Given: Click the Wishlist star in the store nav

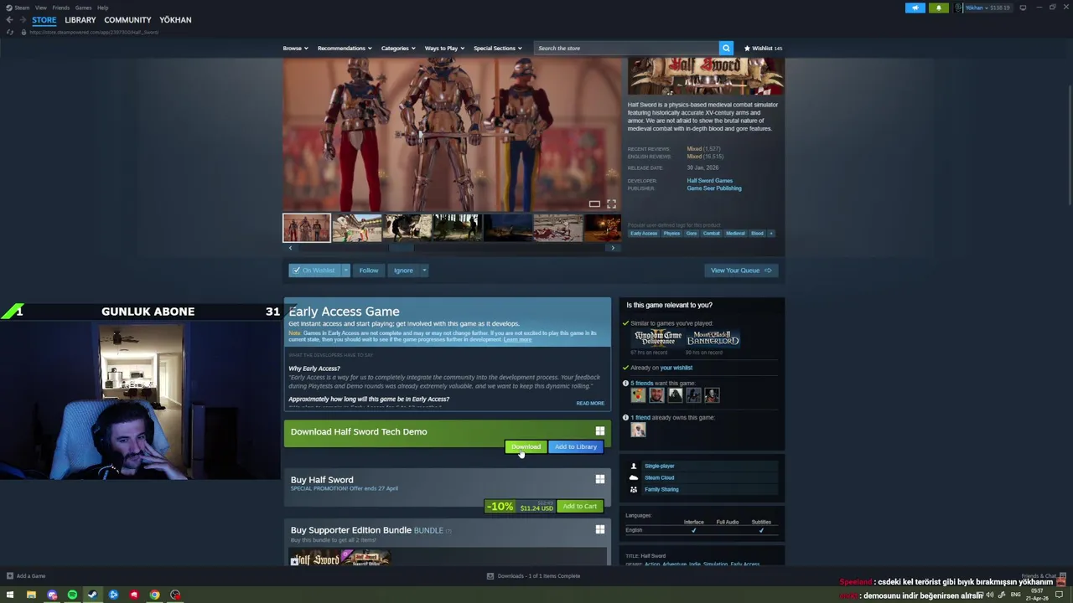Looking at the screenshot, I should [747, 48].
